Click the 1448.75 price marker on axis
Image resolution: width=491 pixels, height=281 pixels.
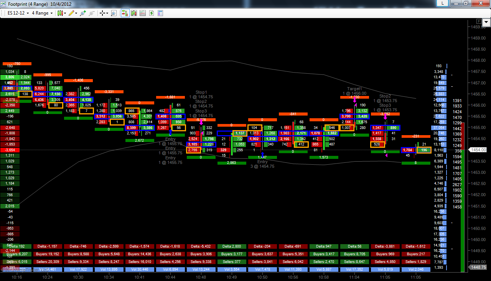point(478,267)
